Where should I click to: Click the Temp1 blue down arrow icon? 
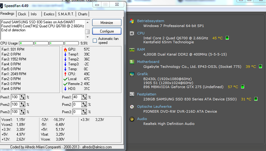tap(65, 54)
